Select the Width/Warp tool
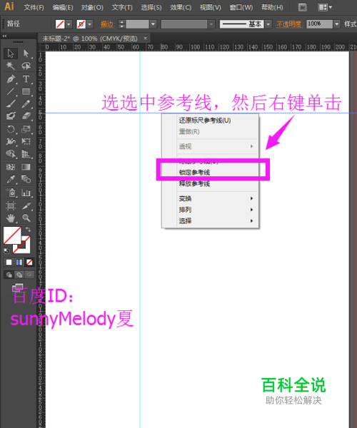Image resolution: width=357 pixels, height=428 pixels. coord(11,141)
